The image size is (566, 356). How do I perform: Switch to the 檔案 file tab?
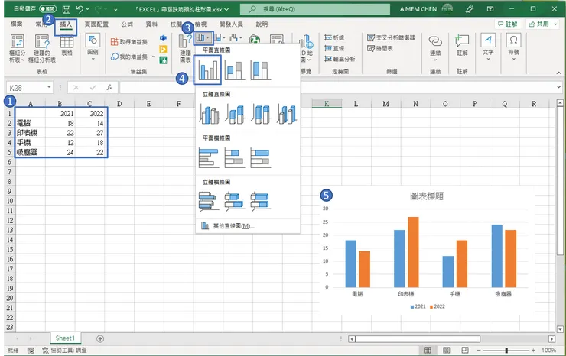point(17,24)
